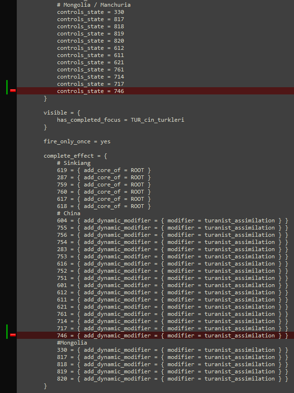
Task: Click the line controls_state = 817
Action: [90, 19]
